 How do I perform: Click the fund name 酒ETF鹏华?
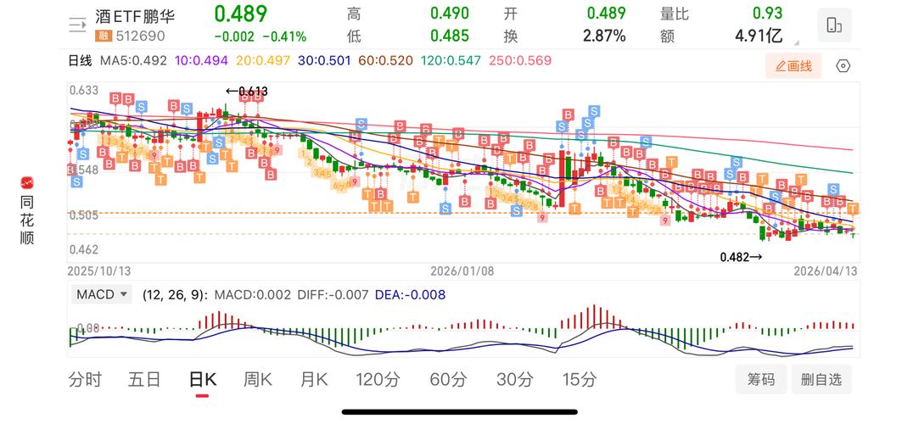[x=136, y=16]
